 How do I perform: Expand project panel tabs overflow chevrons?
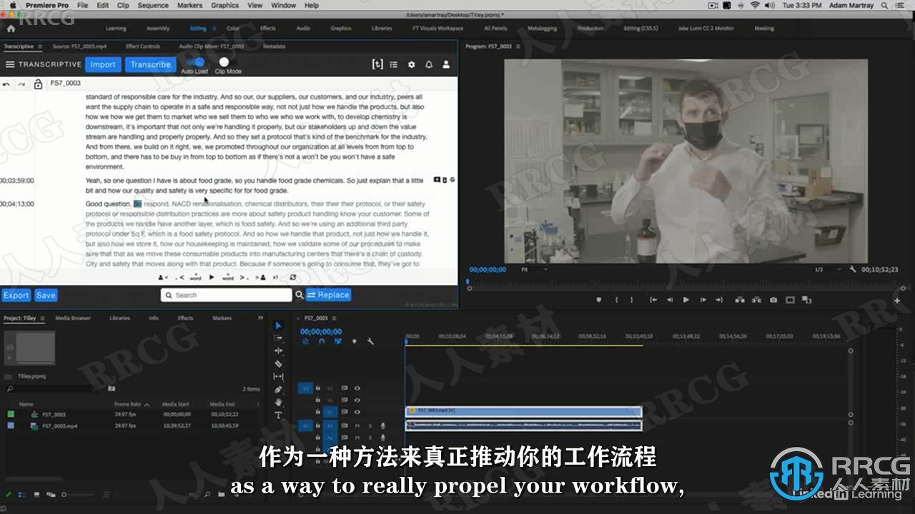[x=260, y=318]
